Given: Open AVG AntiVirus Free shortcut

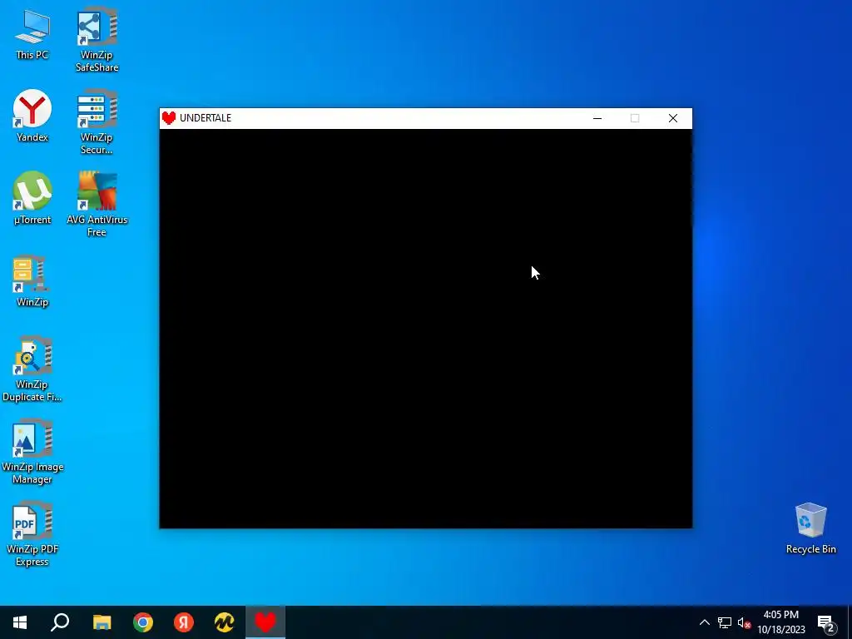Looking at the screenshot, I should (x=97, y=204).
